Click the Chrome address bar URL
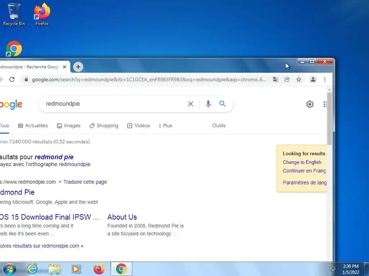Viewport: 369px width, 276px height. [x=149, y=79]
